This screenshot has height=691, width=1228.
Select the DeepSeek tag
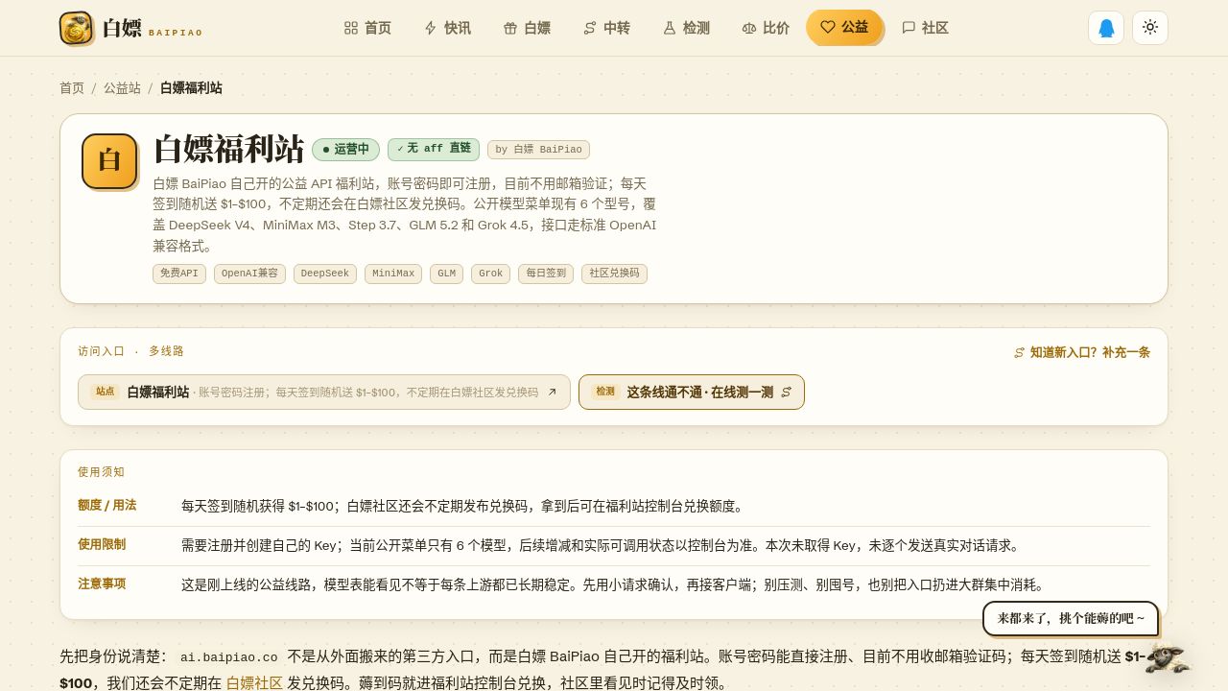coord(325,274)
